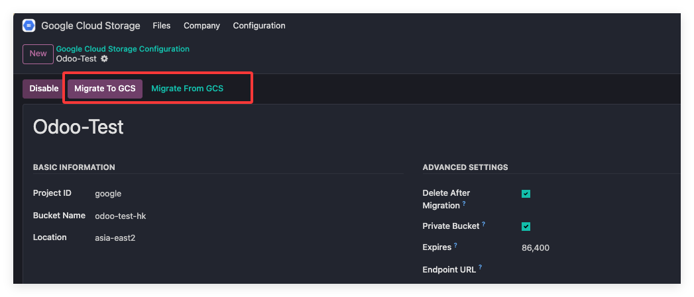Click the Expires value 86,400
The image size is (694, 297).
536,248
